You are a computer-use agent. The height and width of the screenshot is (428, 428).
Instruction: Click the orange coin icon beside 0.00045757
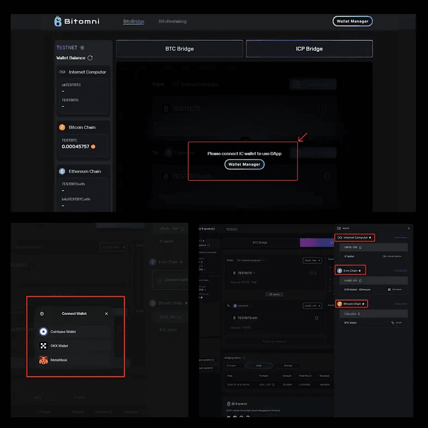point(93,146)
